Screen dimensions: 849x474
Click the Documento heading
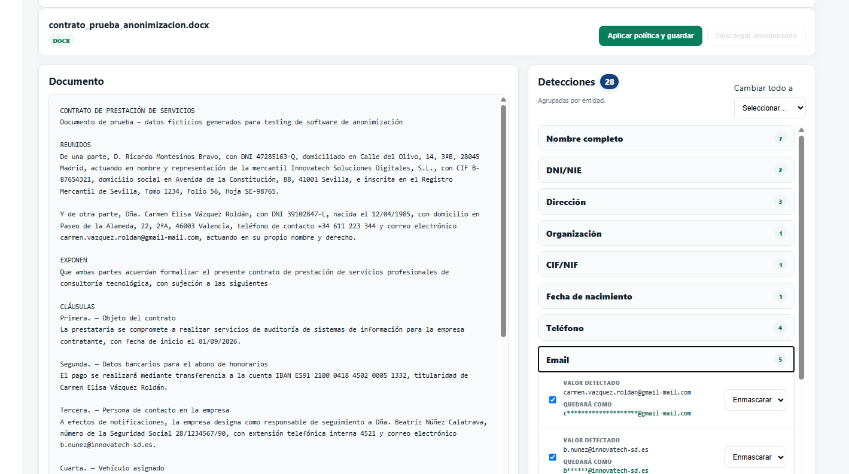77,81
